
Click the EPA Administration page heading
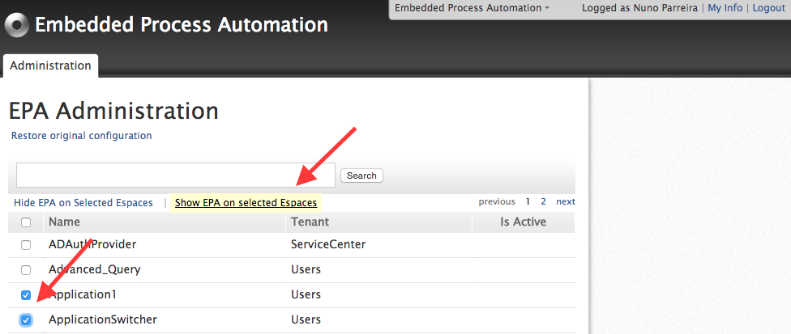point(113,111)
